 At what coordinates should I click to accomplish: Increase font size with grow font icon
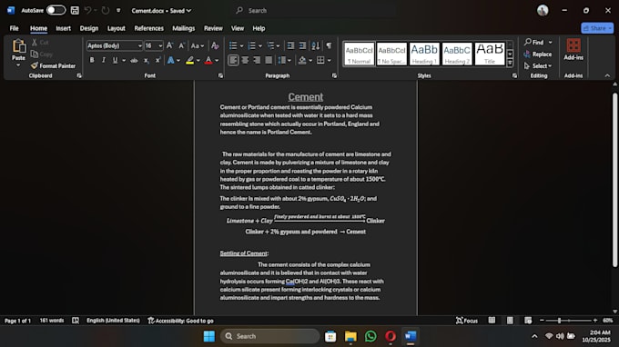[x=169, y=45]
